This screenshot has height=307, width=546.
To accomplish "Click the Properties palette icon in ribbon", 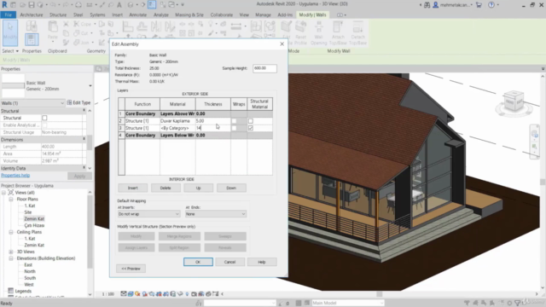I will click(32, 40).
